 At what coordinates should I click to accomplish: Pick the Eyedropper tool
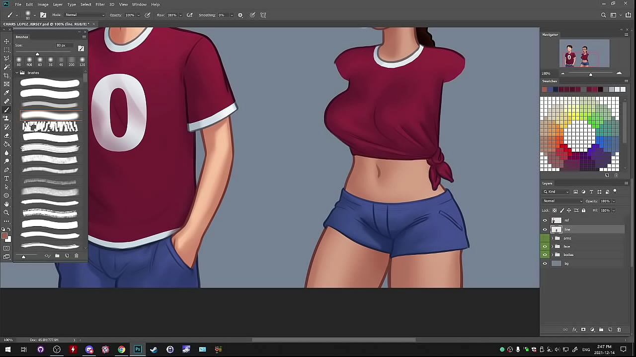pos(6,93)
